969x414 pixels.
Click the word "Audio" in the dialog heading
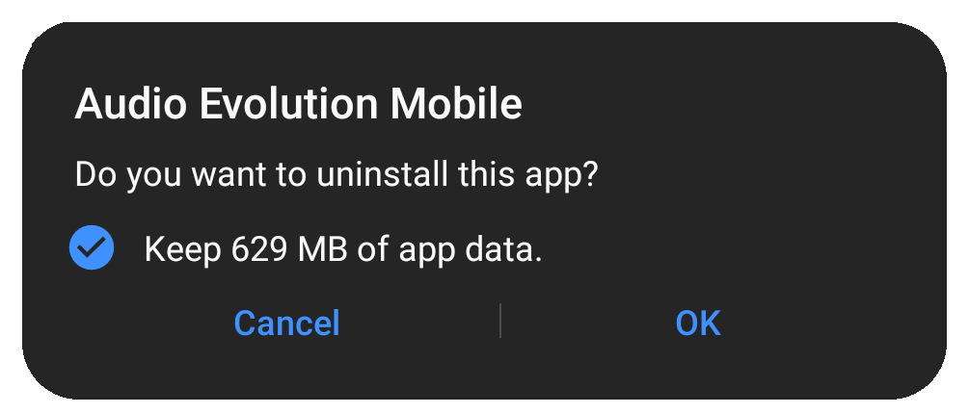[130, 104]
